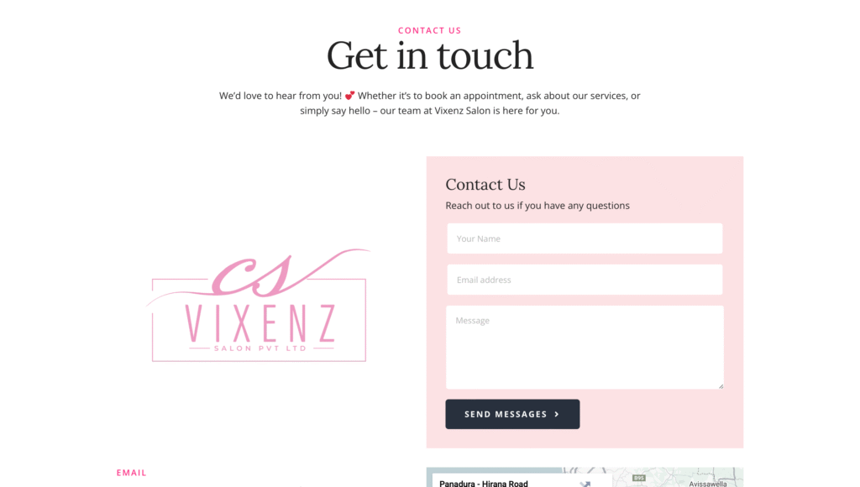Click the Your Name input field
The image size is (860, 487).
tap(585, 238)
